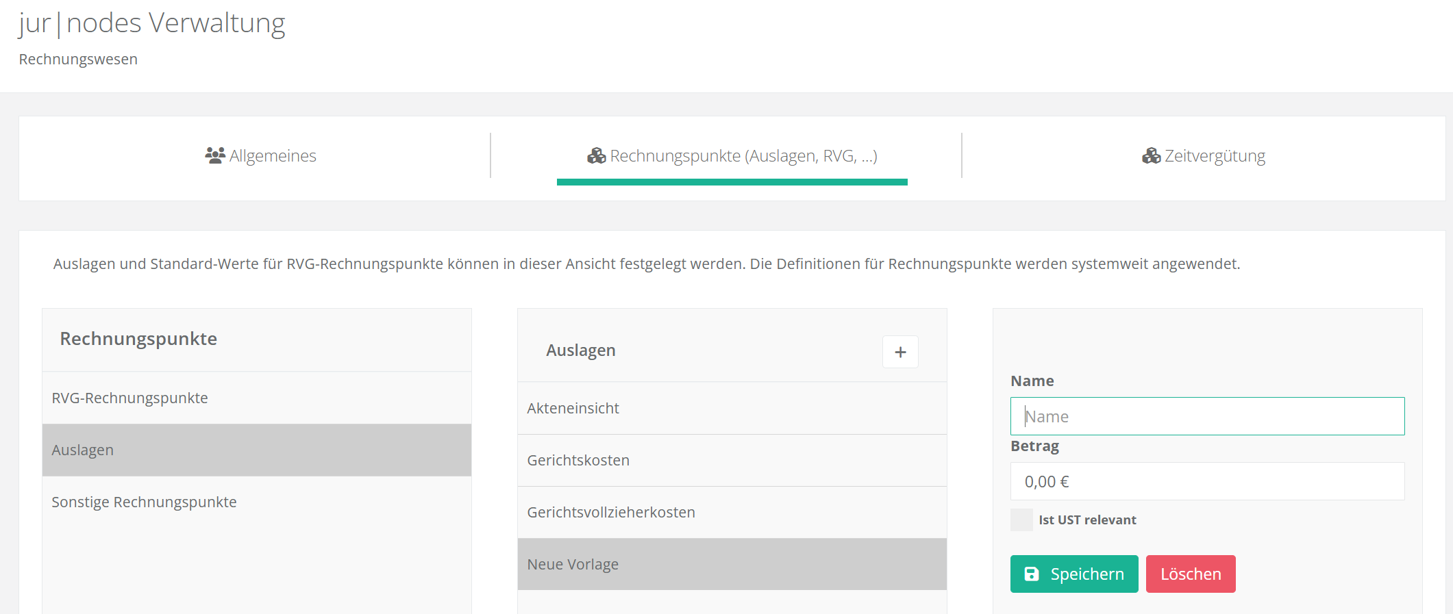The width and height of the screenshot is (1453, 614).
Task: Add a new Auslagen entry with plus
Action: pos(900,352)
